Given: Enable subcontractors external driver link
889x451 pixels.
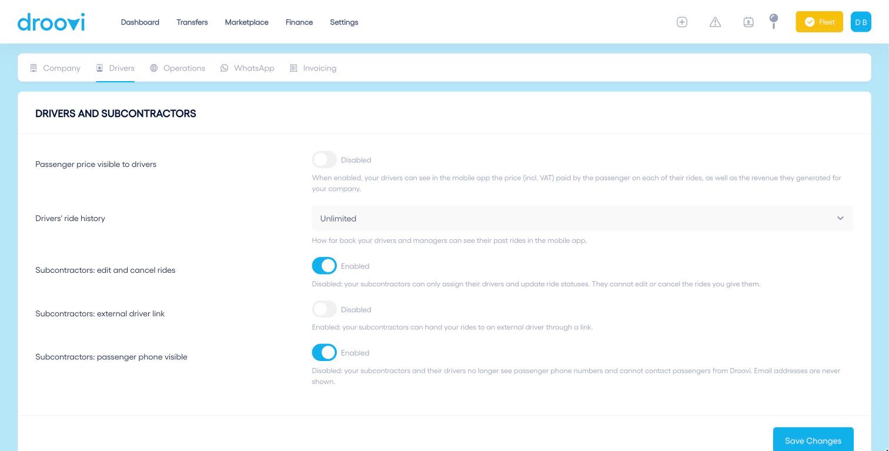Looking at the screenshot, I should click(x=324, y=309).
